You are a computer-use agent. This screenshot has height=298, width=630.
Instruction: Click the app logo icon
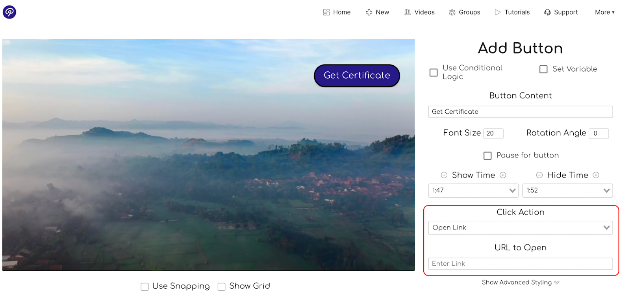[x=9, y=12]
